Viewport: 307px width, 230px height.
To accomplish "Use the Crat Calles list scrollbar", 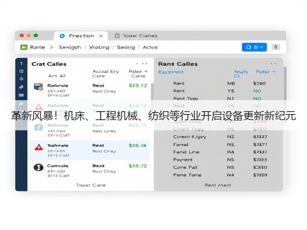I will [x=152, y=92].
